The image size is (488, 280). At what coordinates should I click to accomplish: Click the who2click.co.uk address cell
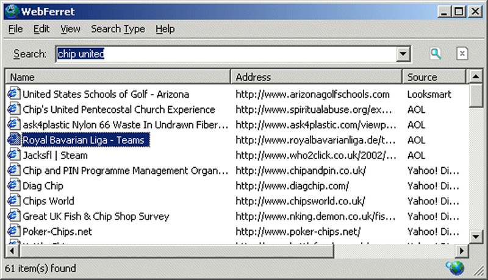coord(316,155)
